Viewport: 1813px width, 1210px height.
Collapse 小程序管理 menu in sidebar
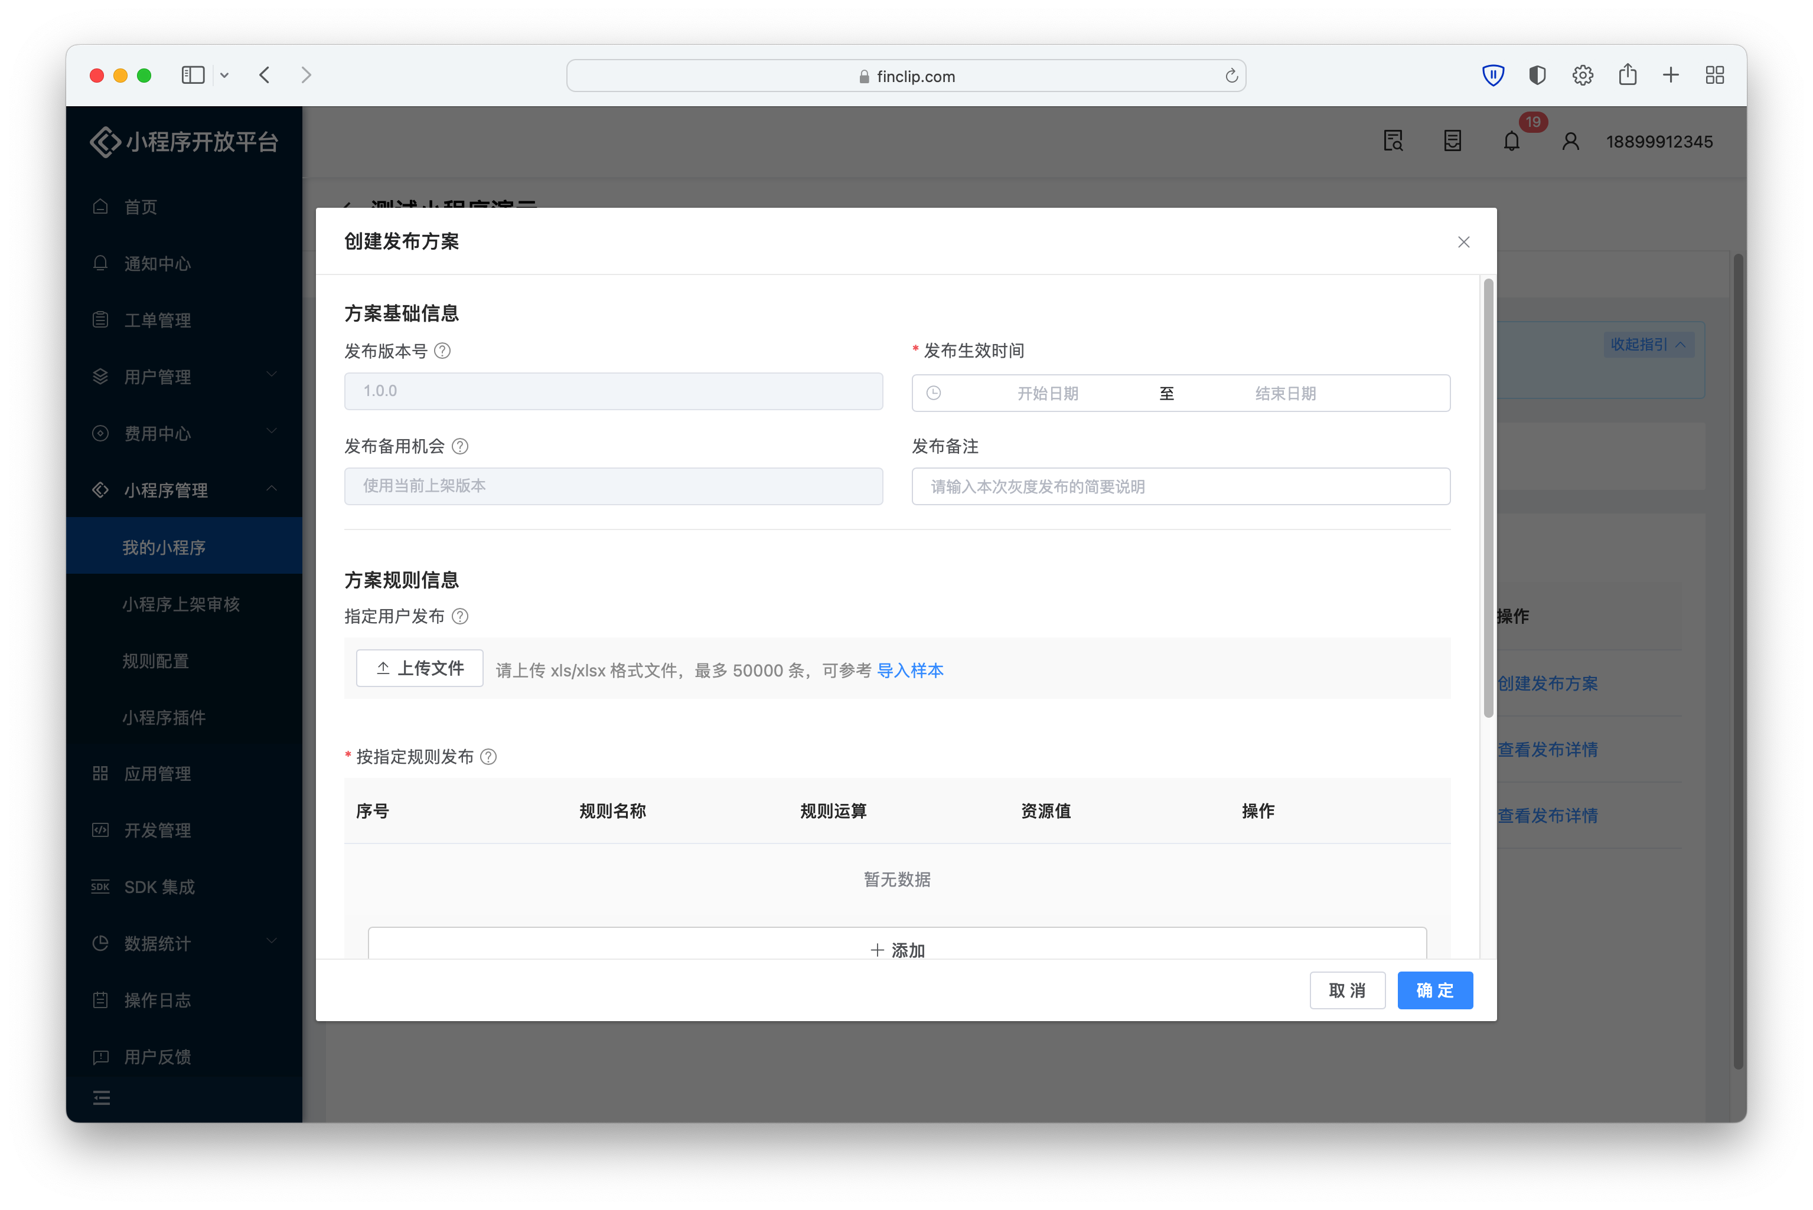pos(184,490)
